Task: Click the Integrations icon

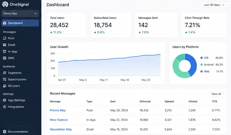Action: click(x=5, y=107)
